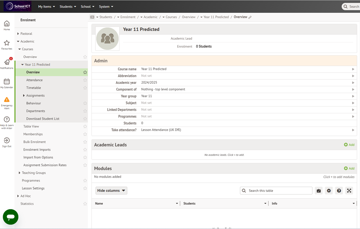The width and height of the screenshot is (360, 229).
Task: Open the Students top menu
Action: pyautogui.click(x=68, y=6)
